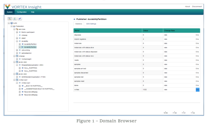Click the bullet icon beside networking
Screen dimensions: 207x129
(20, 50)
